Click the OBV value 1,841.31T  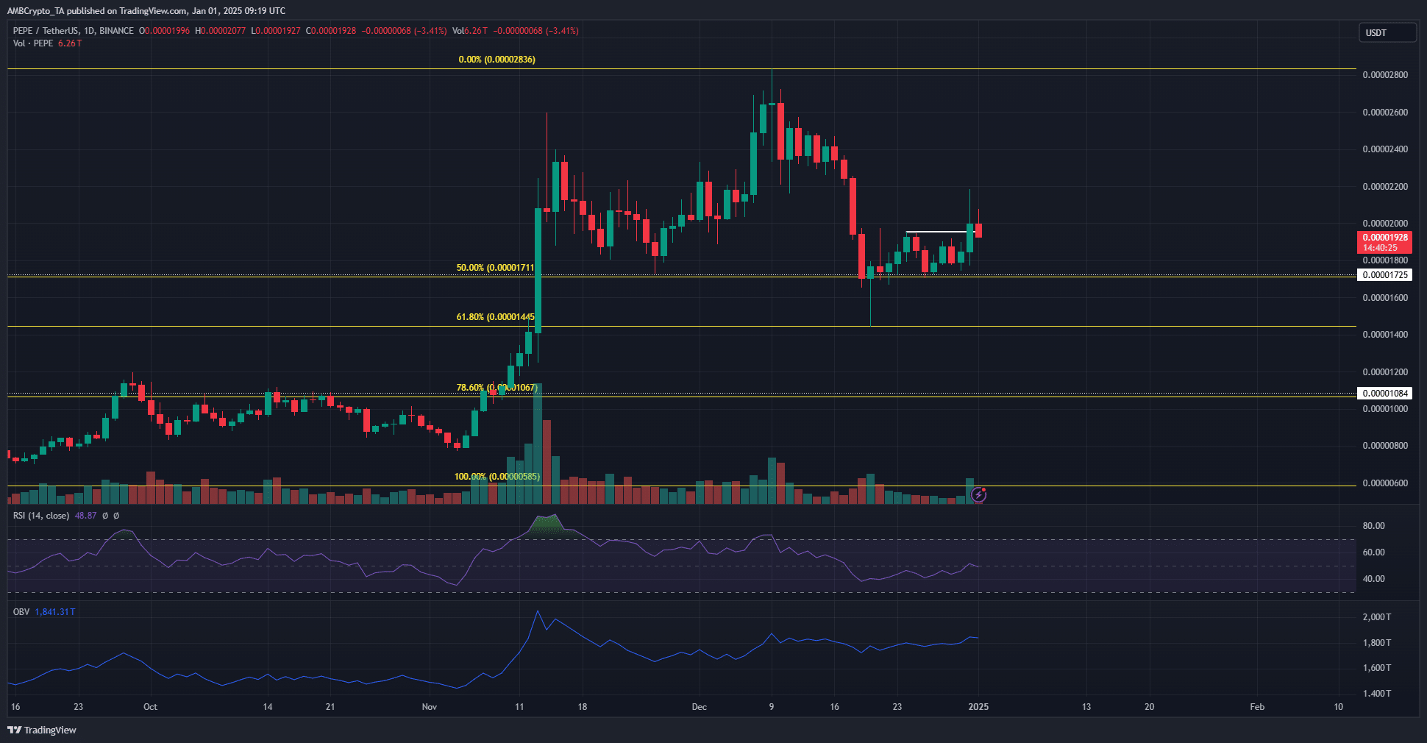pyautogui.click(x=55, y=612)
